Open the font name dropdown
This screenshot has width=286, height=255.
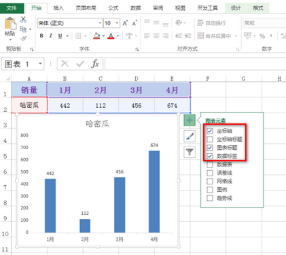point(100,23)
